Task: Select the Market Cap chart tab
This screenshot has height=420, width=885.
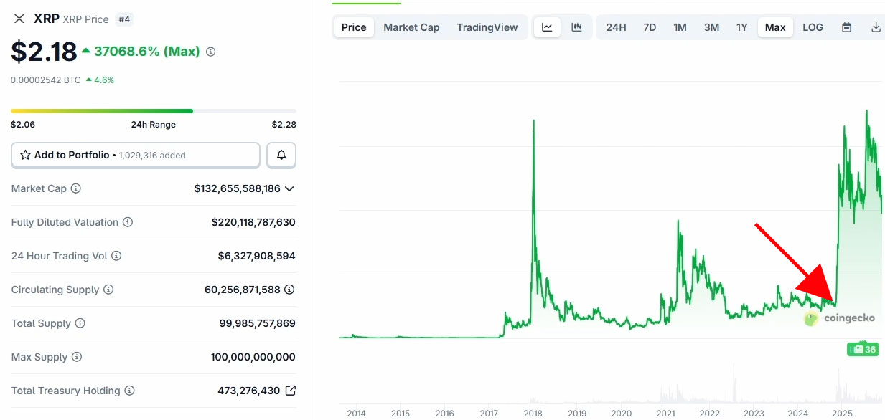Action: 411,27
